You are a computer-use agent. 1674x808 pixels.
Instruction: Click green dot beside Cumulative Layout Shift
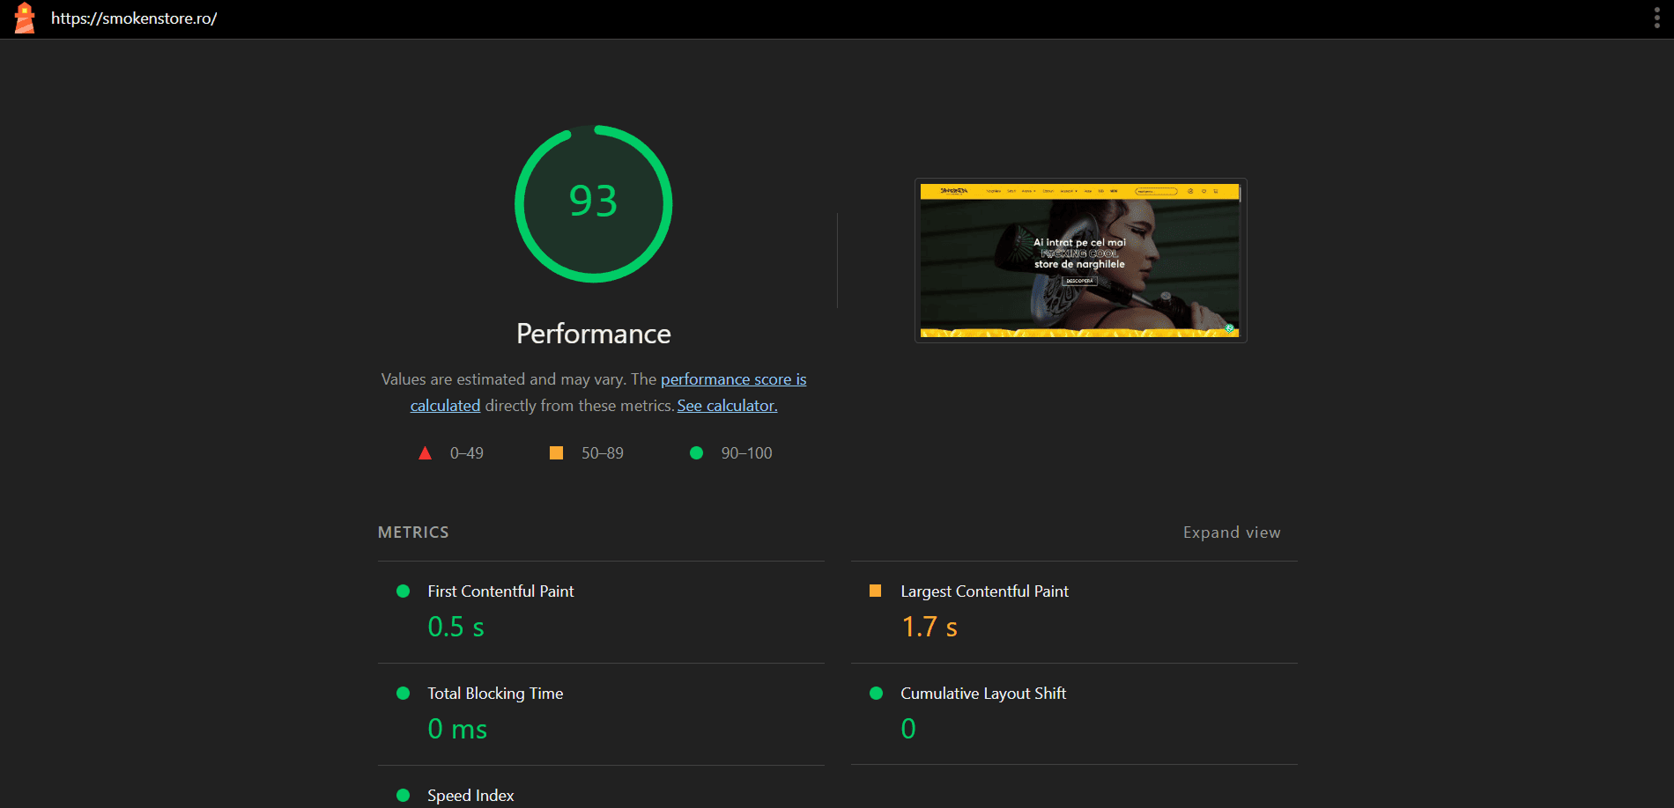pos(876,694)
